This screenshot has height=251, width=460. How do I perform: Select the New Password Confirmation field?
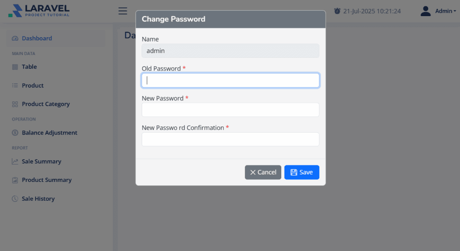pyautogui.click(x=230, y=139)
